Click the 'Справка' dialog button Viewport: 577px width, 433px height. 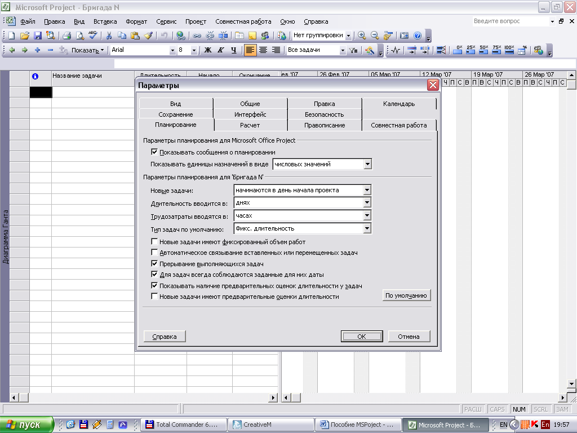pos(165,336)
